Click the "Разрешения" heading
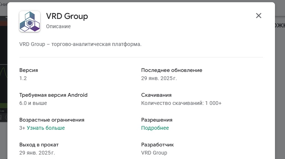Screen dimensions: 285x159 tap(157, 120)
